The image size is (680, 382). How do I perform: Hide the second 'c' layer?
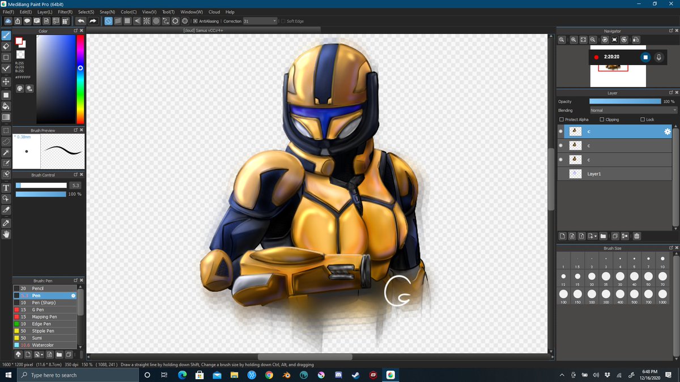tap(561, 145)
